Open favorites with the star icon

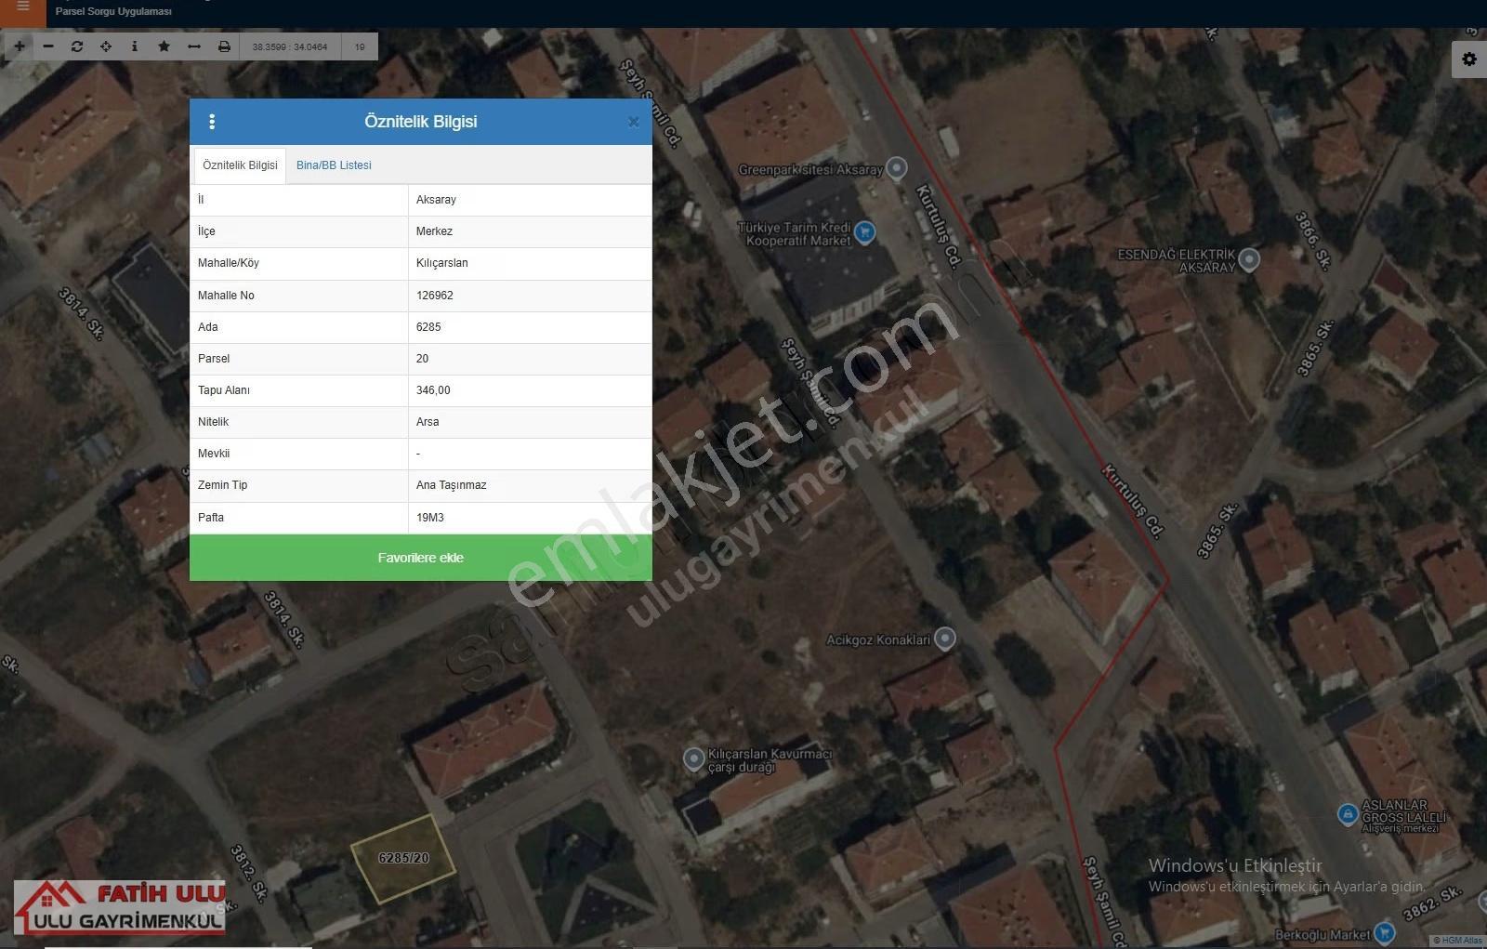tap(164, 46)
